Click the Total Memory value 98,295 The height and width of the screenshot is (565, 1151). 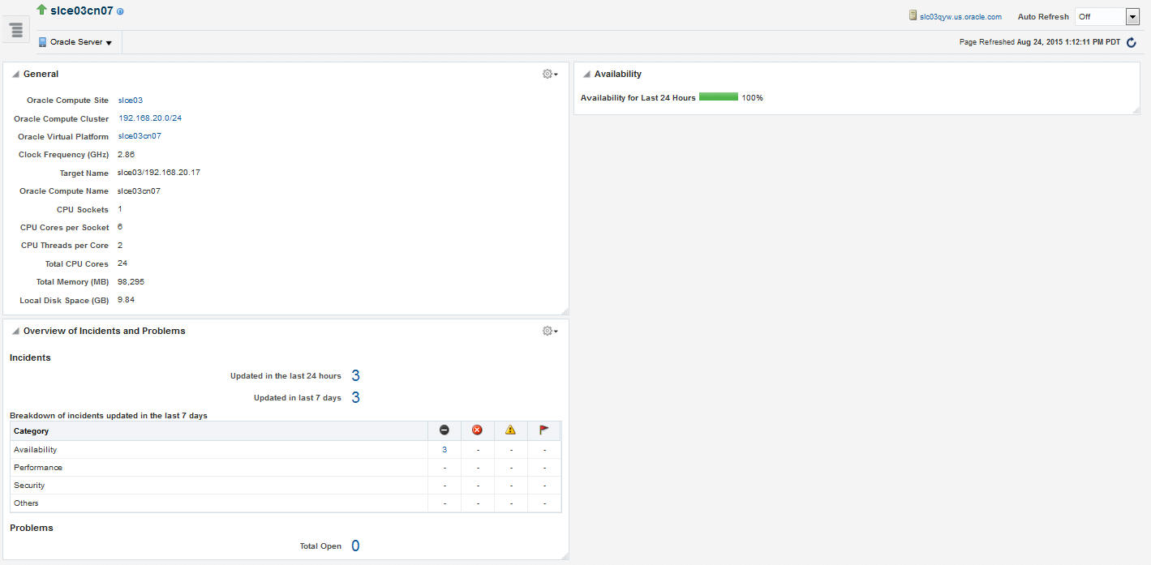pyautogui.click(x=131, y=282)
